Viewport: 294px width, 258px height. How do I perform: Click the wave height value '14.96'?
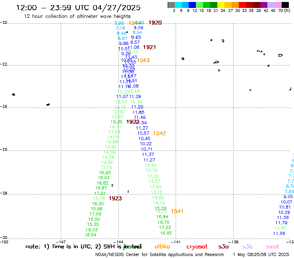[111, 147]
